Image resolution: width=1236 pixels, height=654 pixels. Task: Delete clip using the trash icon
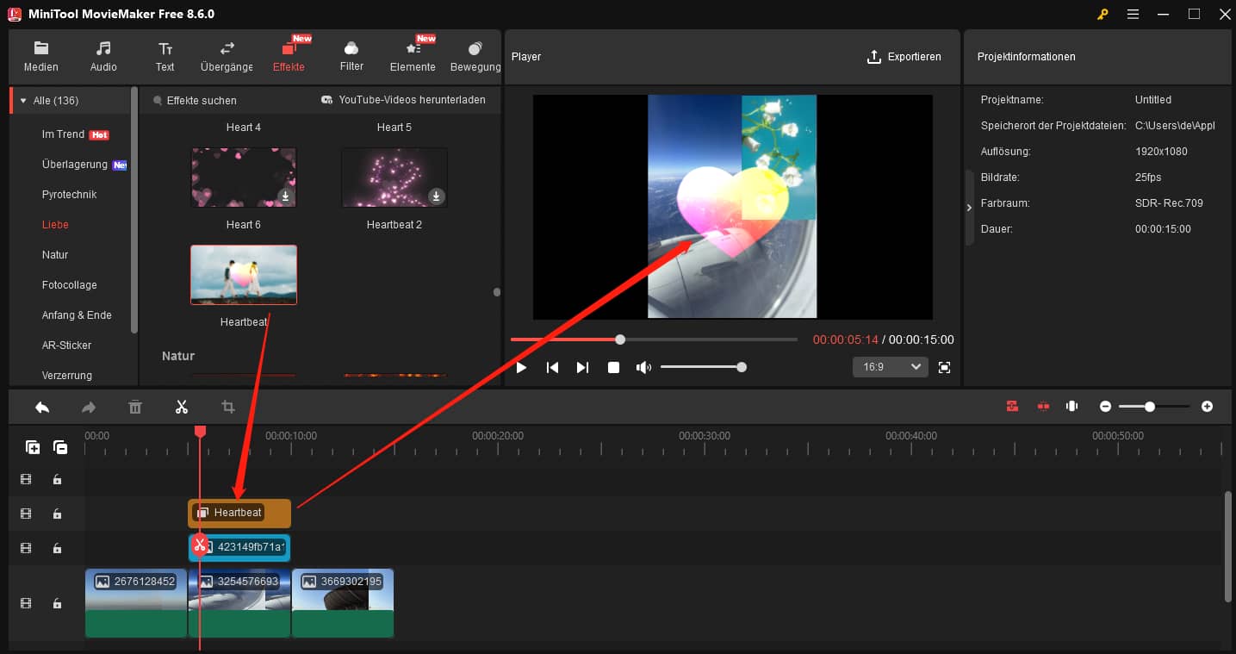coord(135,406)
